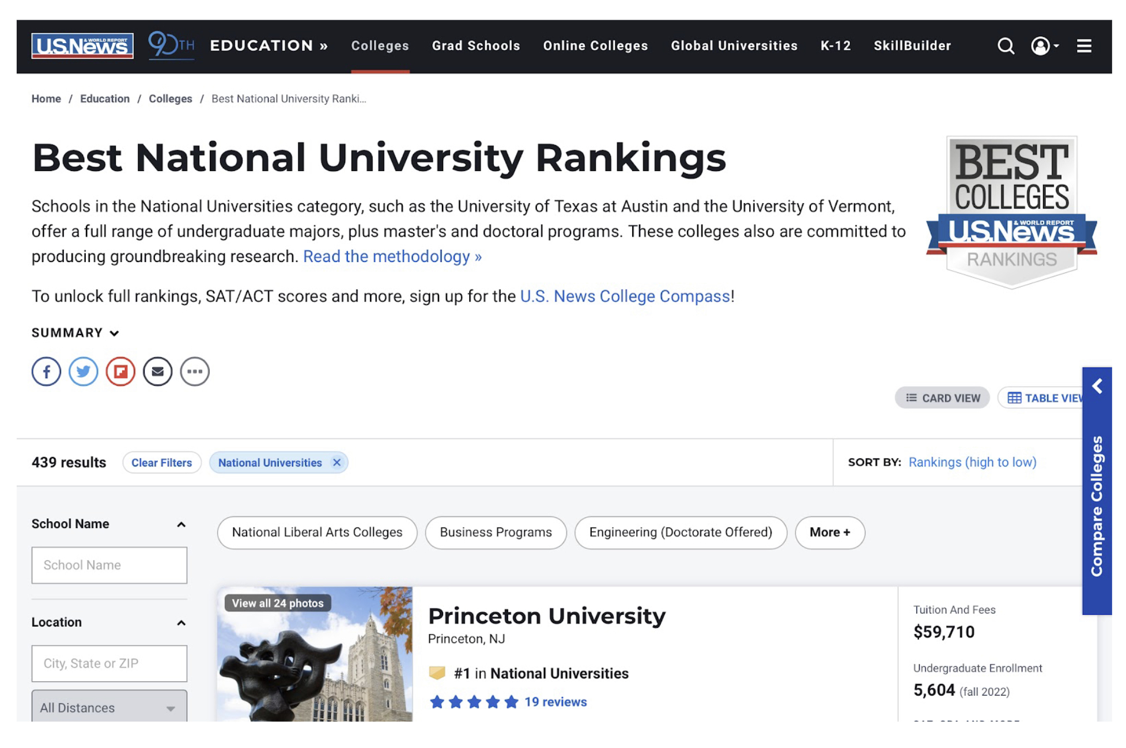Screen dimensions: 1126x748
Task: Click View all 24 photos label
Action: click(x=278, y=603)
